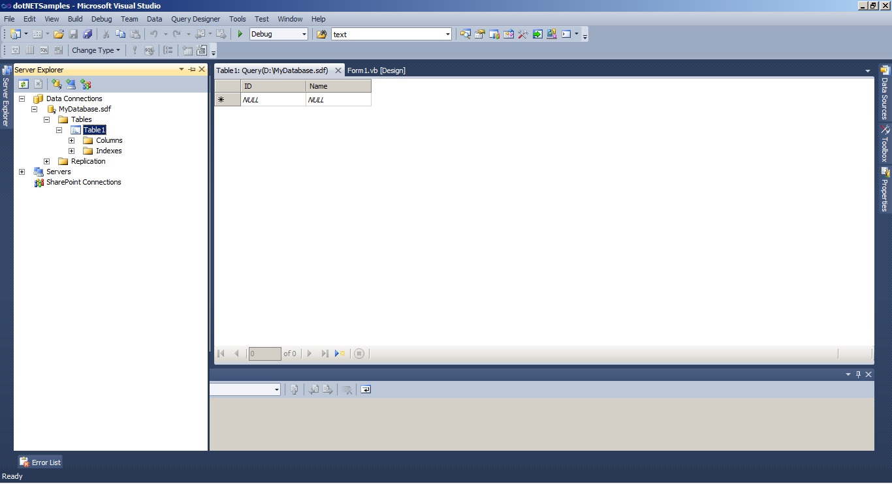This screenshot has height=484, width=892.
Task: Click the Connect to Database icon
Action: (x=56, y=83)
